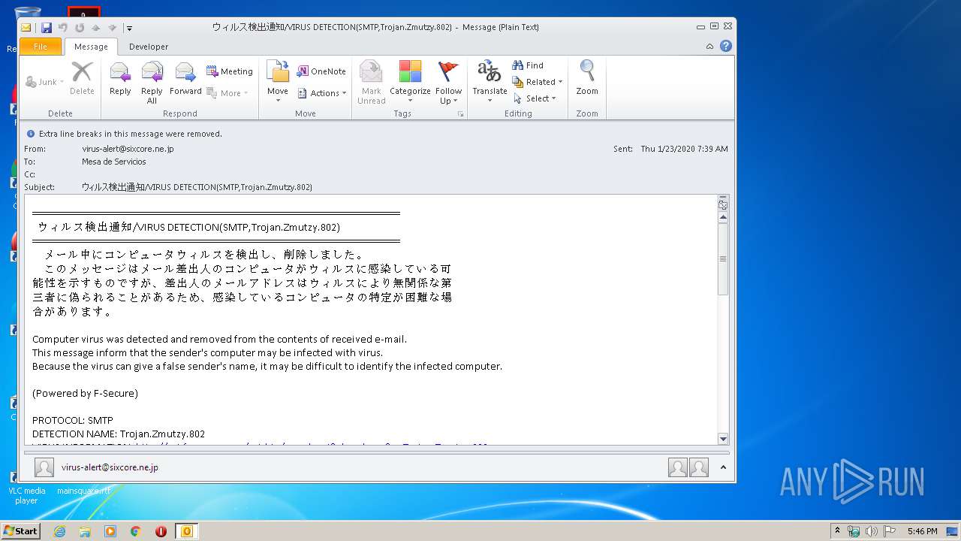Click the Redo arrow in quick access toolbar
Screen dimensions: 961x541
tap(80, 28)
